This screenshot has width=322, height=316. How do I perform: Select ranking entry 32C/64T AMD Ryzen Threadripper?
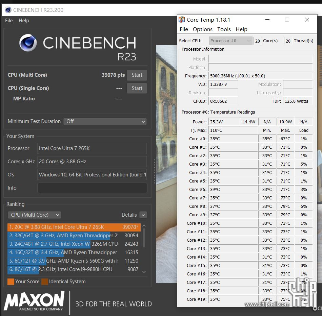click(x=74, y=236)
